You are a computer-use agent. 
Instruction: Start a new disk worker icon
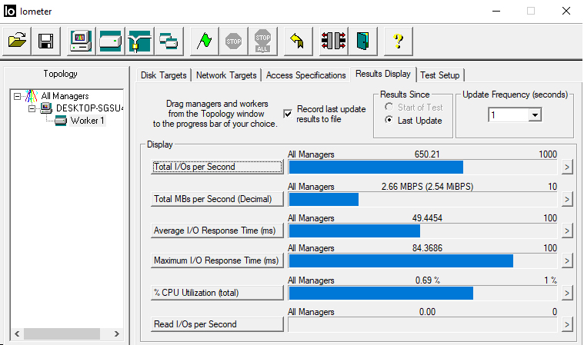pyautogui.click(x=110, y=41)
